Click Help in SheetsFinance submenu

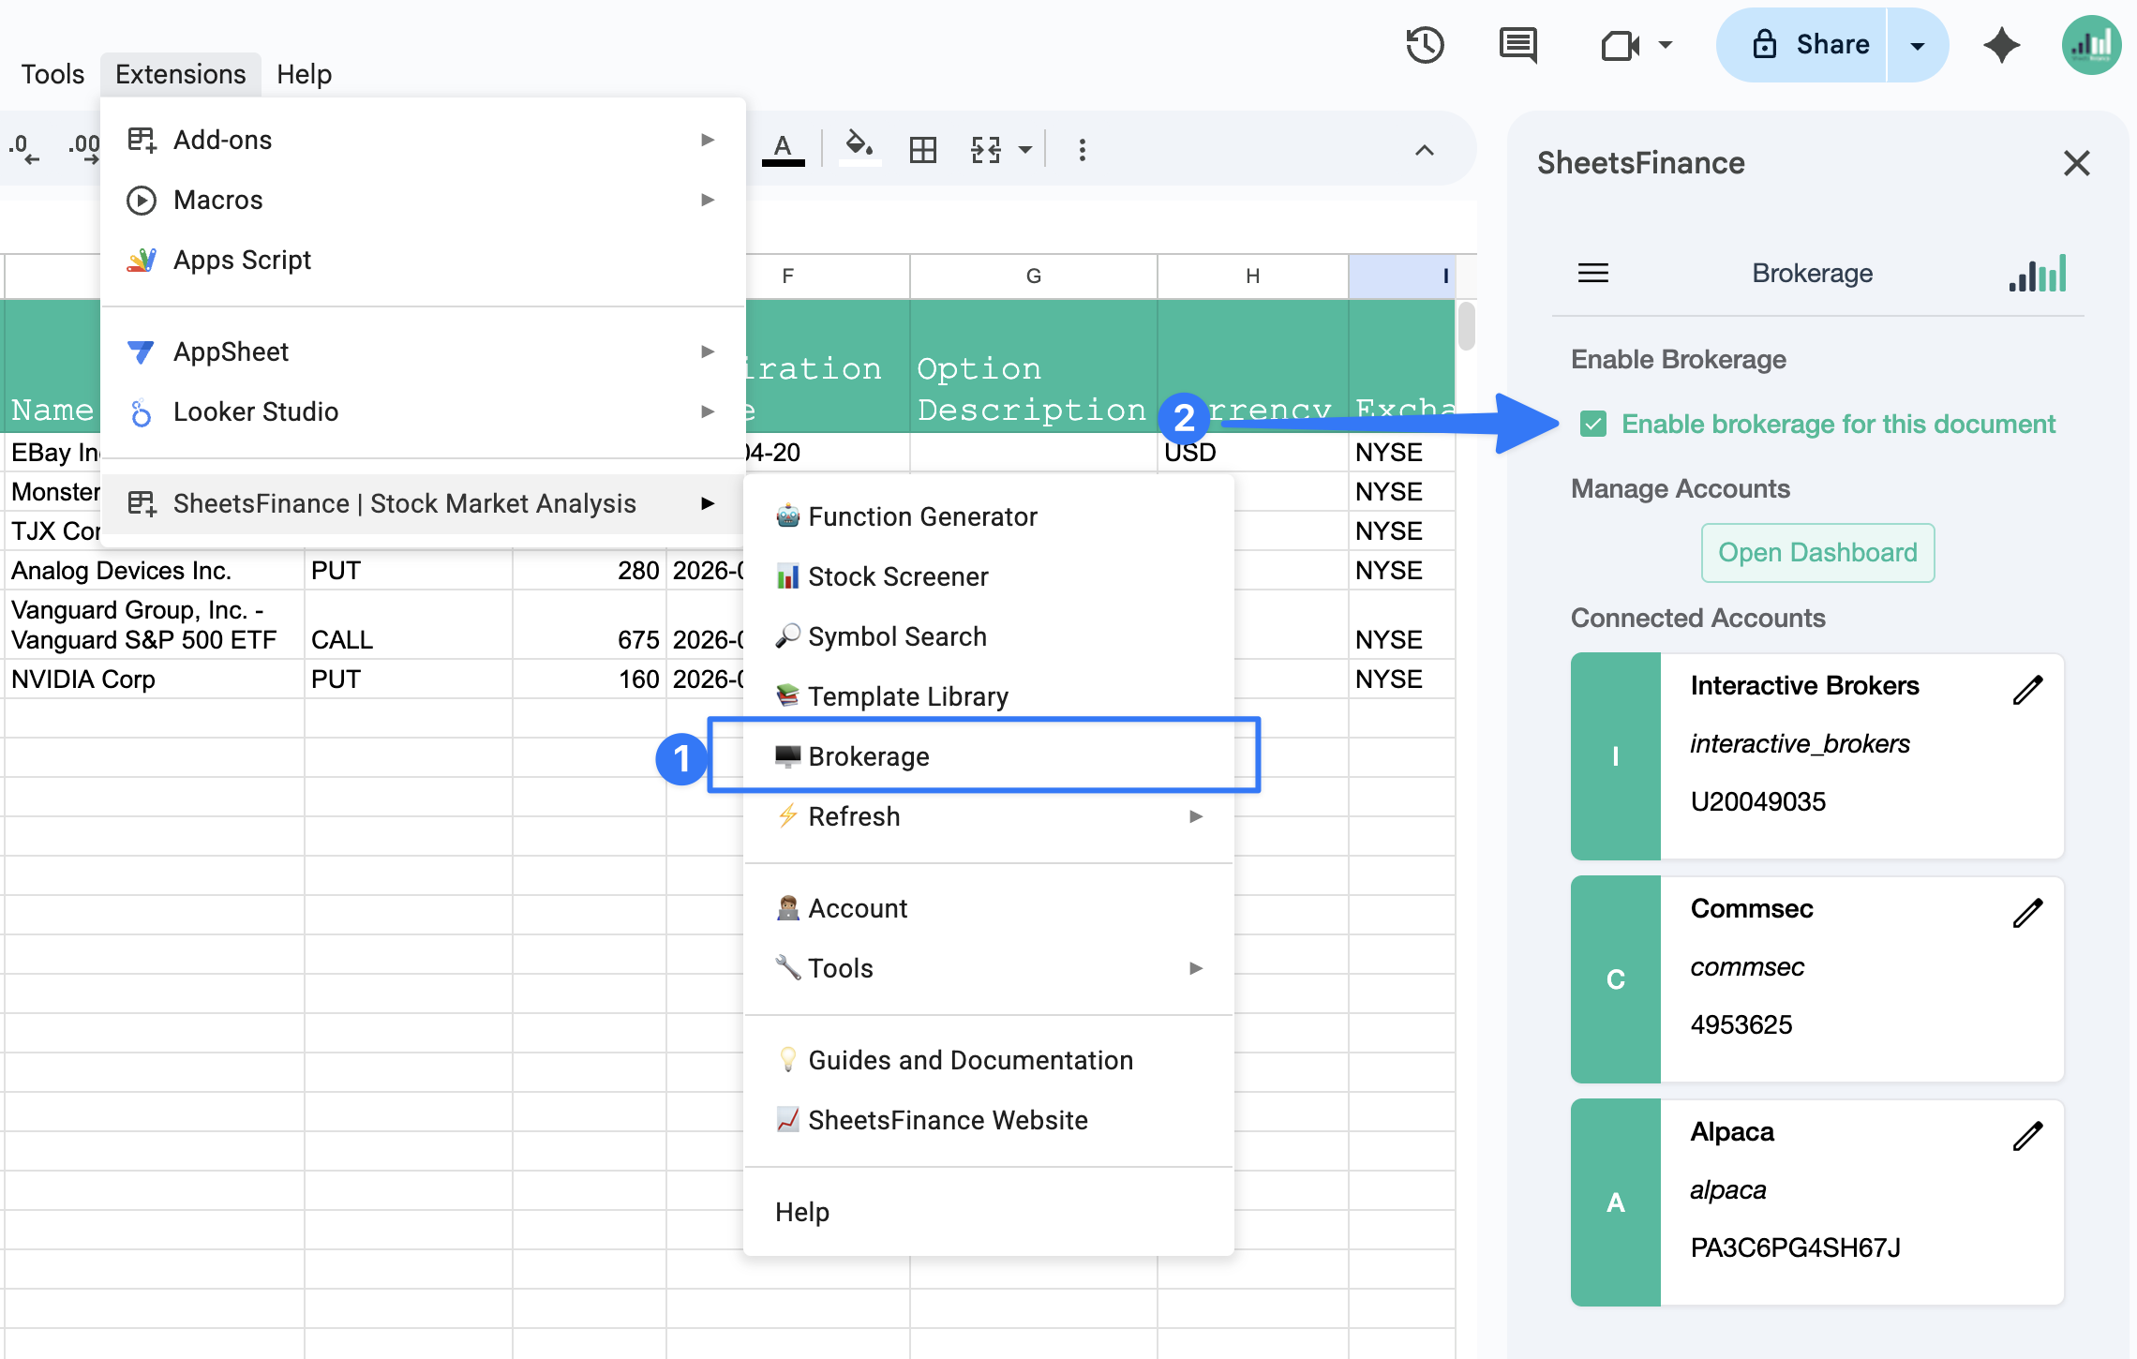(989, 1212)
